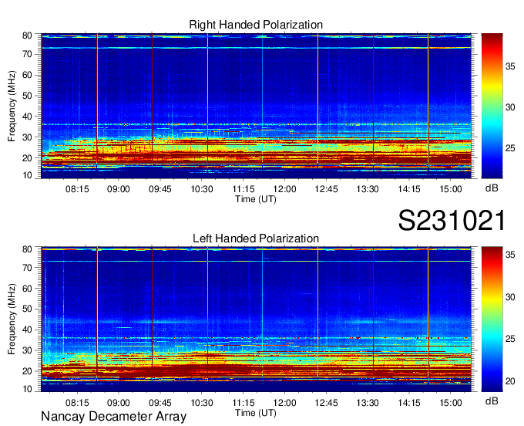Select the 14:15 time tick in bottom plot

pyautogui.click(x=409, y=403)
